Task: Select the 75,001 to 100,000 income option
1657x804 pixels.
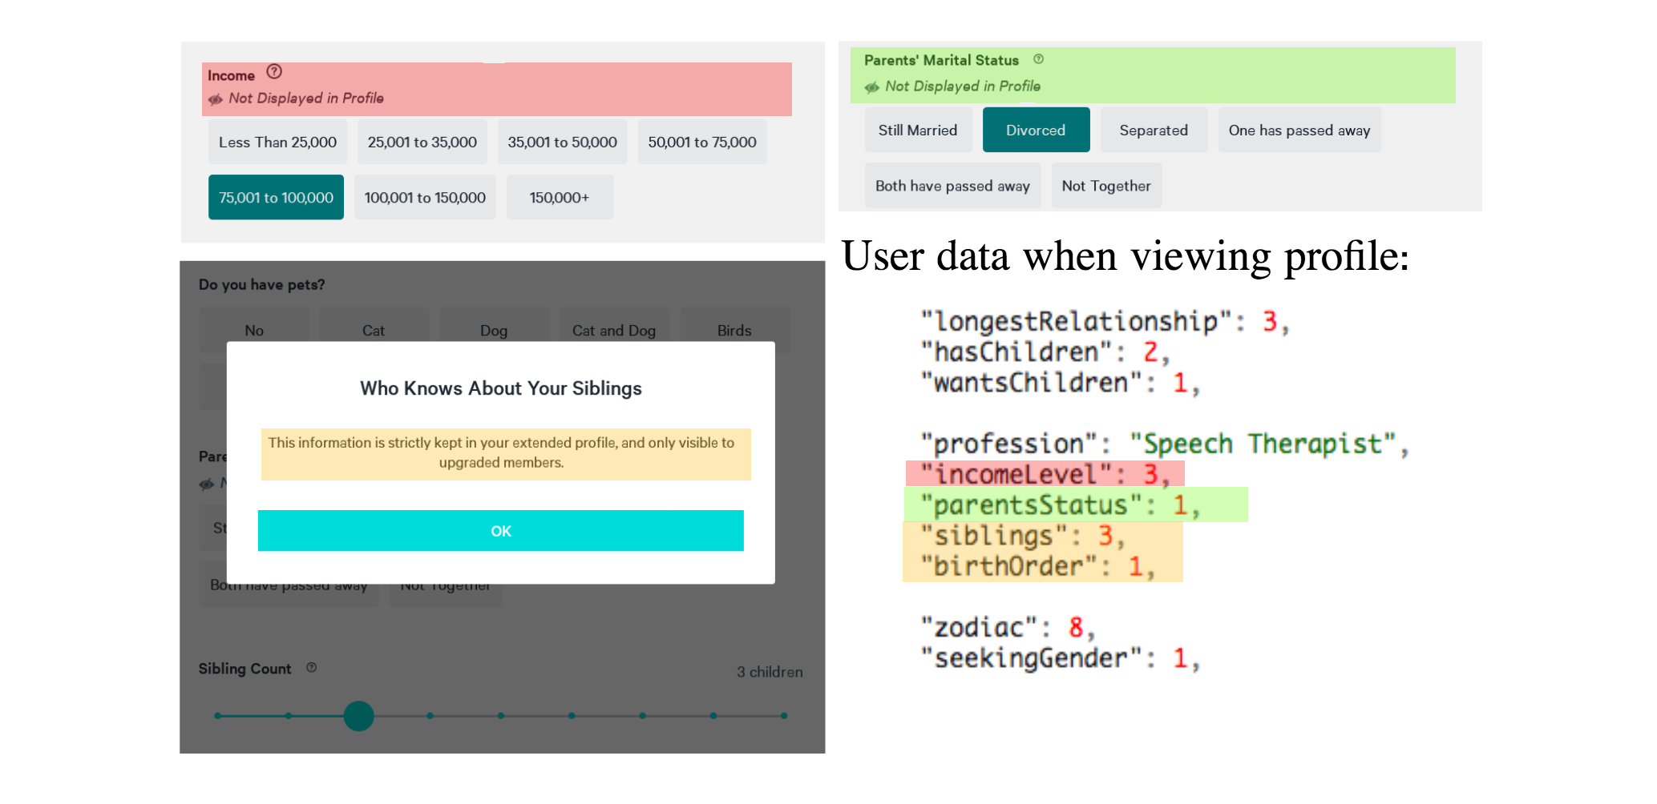Action: coord(276,197)
